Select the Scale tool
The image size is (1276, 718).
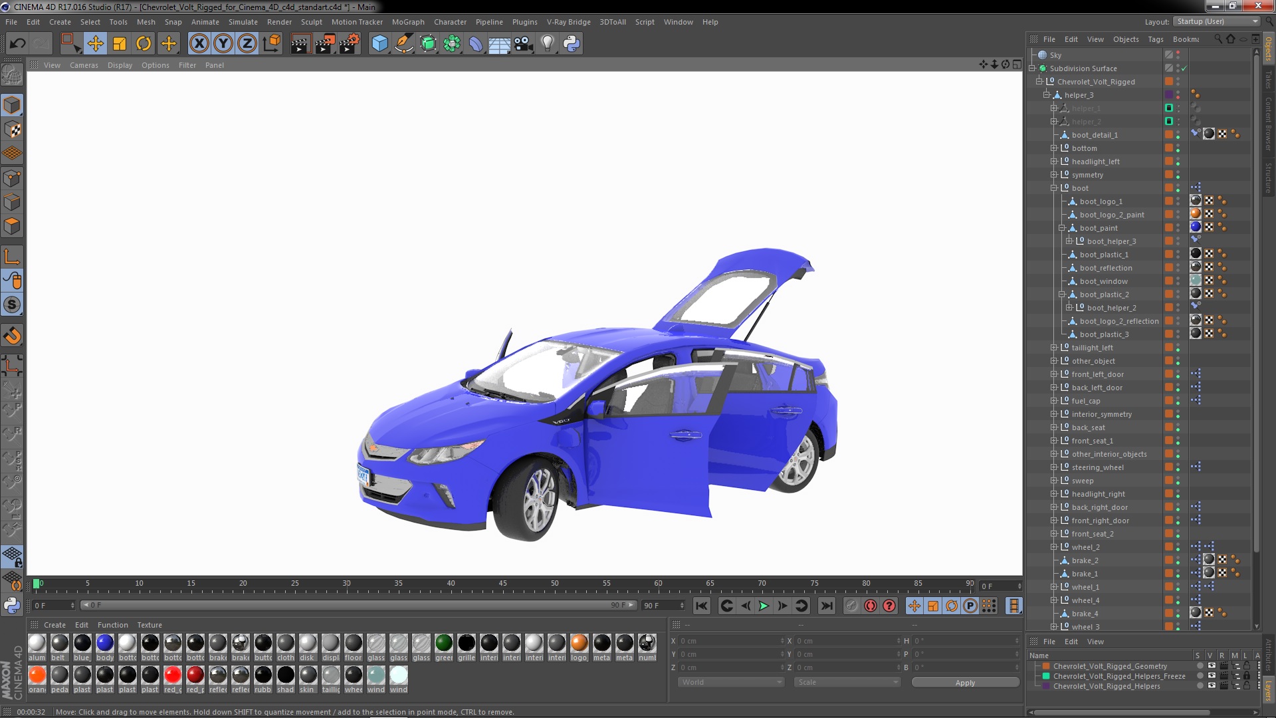point(120,44)
